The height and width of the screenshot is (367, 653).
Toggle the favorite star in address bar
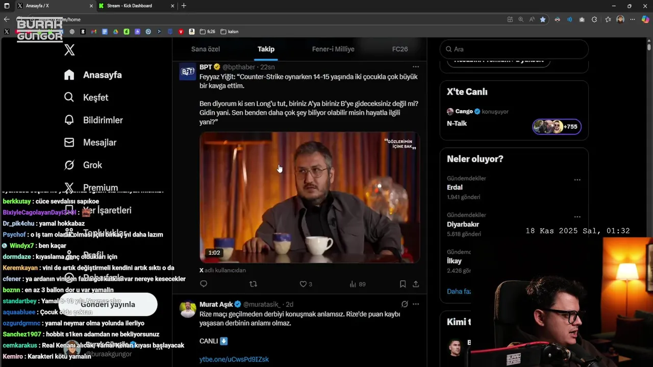click(x=543, y=19)
